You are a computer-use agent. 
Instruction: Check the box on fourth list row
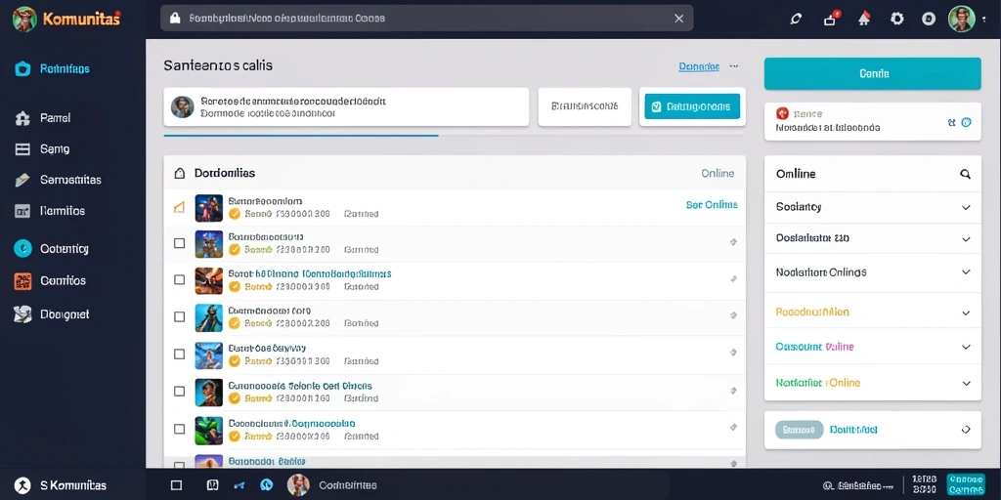tap(180, 316)
